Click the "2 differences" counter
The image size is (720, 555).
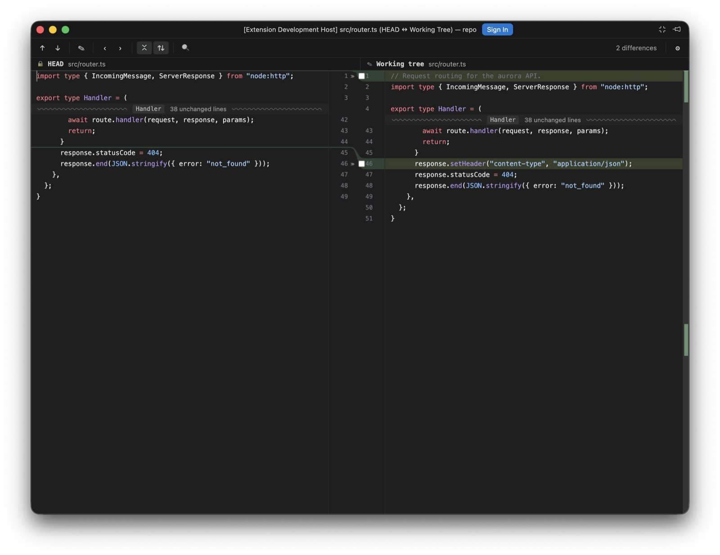coord(636,48)
